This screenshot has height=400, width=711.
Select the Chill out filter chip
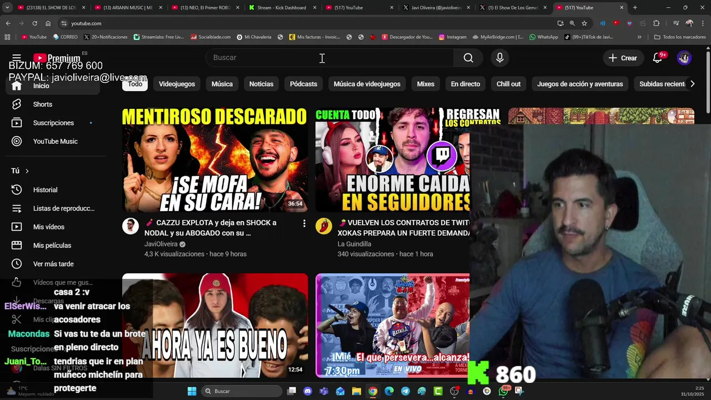click(508, 84)
